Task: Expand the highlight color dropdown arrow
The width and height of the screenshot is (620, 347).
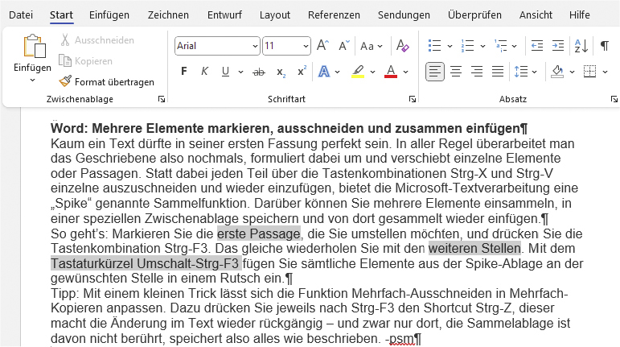Action: [372, 72]
